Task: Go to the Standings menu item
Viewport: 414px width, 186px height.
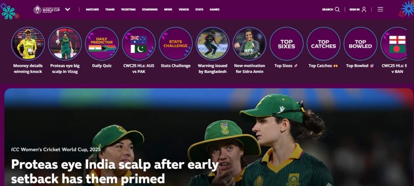Action: 150,10
